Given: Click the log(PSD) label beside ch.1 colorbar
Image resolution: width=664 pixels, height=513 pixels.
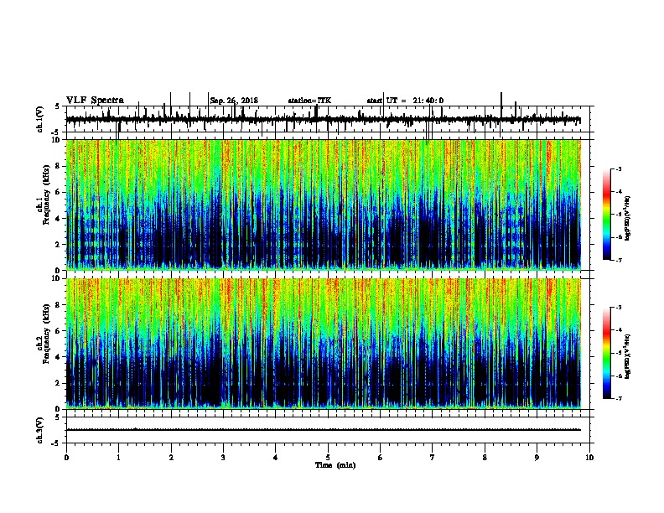Looking at the screenshot, I should pyautogui.click(x=628, y=218).
